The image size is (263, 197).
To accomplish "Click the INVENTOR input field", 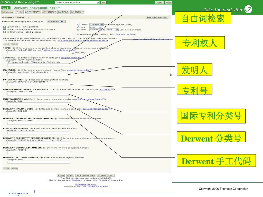I will [x=39, y=75].
